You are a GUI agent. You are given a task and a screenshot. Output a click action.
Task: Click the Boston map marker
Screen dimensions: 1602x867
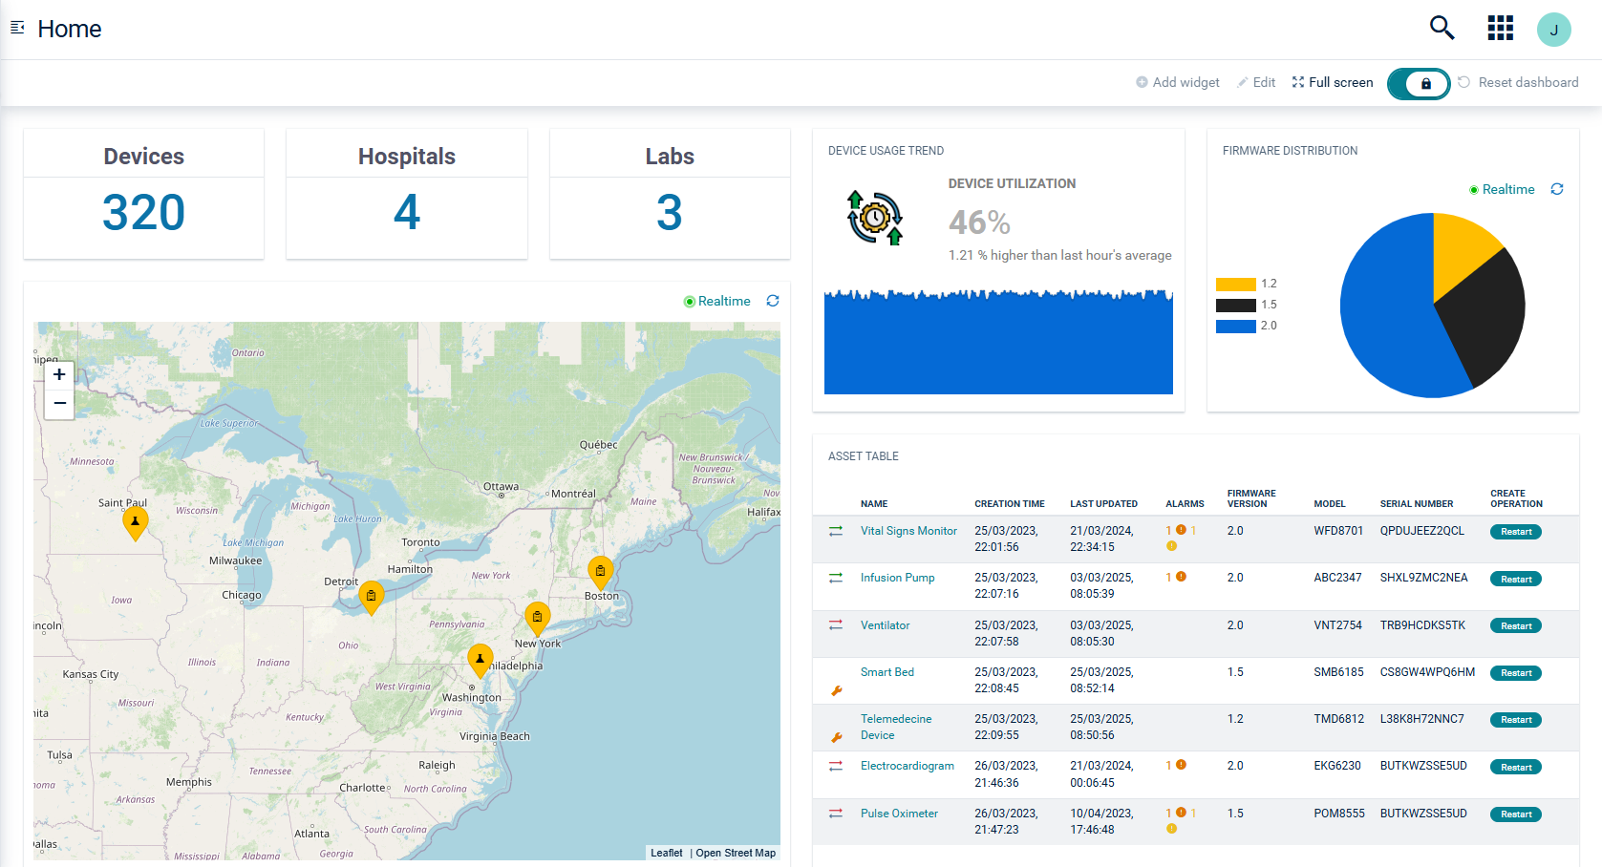(x=600, y=571)
